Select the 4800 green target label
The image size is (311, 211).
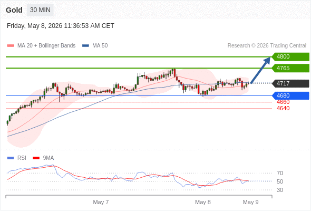tap(290, 57)
